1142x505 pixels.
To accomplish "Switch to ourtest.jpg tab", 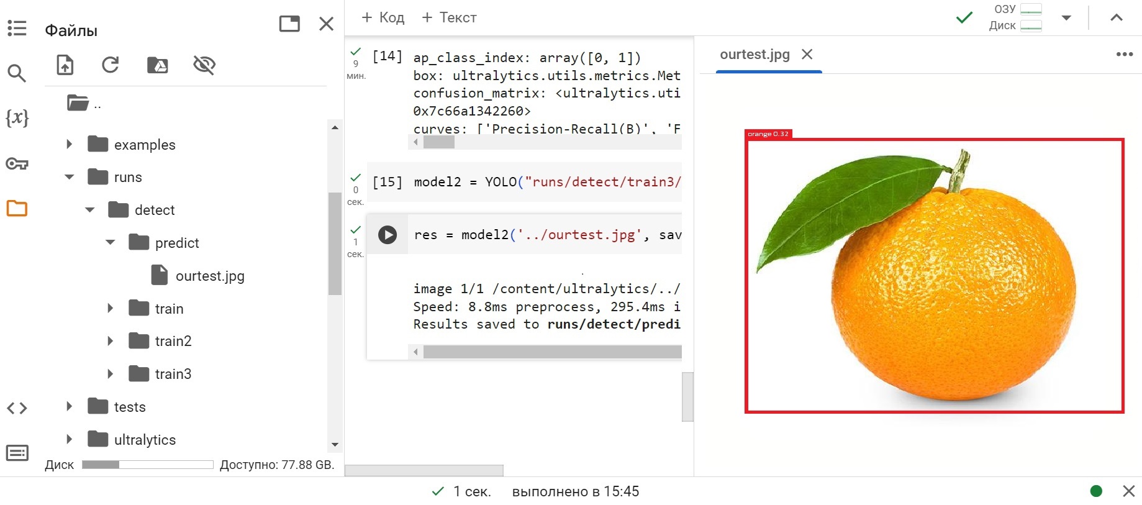I will (755, 55).
